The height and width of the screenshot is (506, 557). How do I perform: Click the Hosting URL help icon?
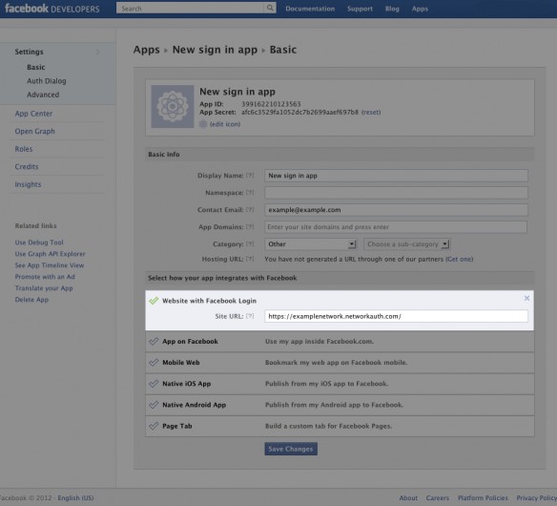point(250,259)
